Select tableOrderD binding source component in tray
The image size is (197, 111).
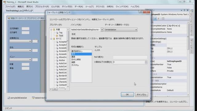[x=39, y=98]
